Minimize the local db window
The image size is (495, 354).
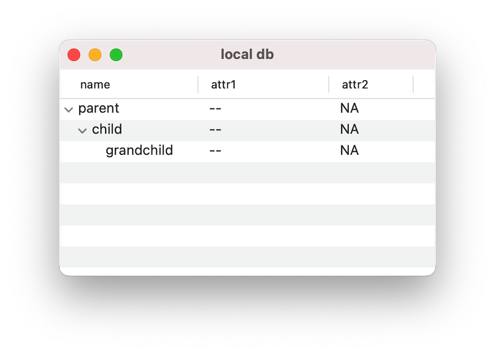(x=95, y=55)
